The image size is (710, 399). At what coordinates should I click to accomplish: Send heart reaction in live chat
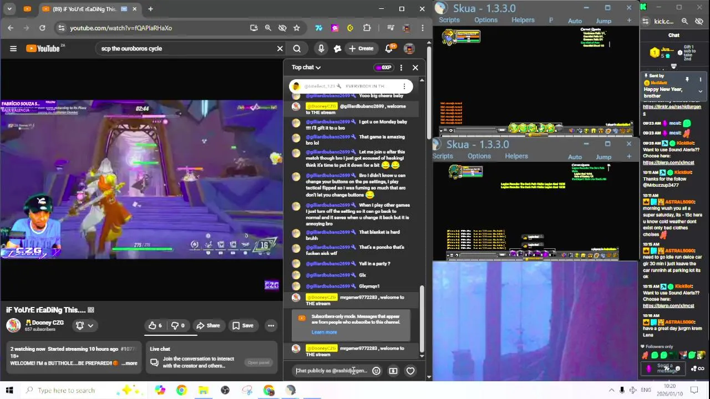click(410, 371)
